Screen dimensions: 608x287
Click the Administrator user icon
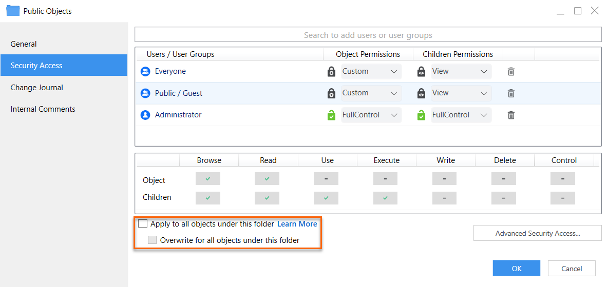coord(145,115)
